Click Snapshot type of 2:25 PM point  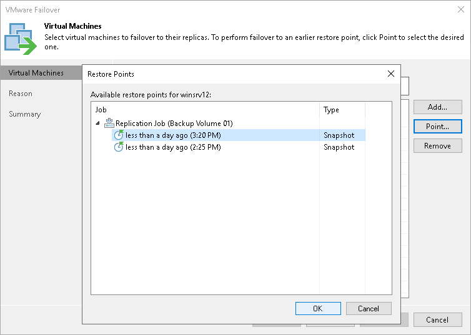coord(339,147)
